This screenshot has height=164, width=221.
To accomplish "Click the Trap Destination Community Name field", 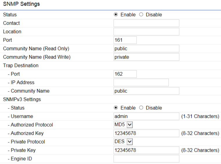I will (146, 91).
